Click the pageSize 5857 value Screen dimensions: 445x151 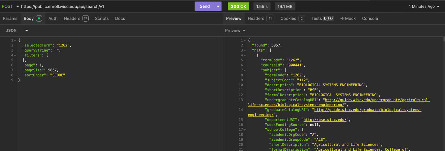coord(52,70)
